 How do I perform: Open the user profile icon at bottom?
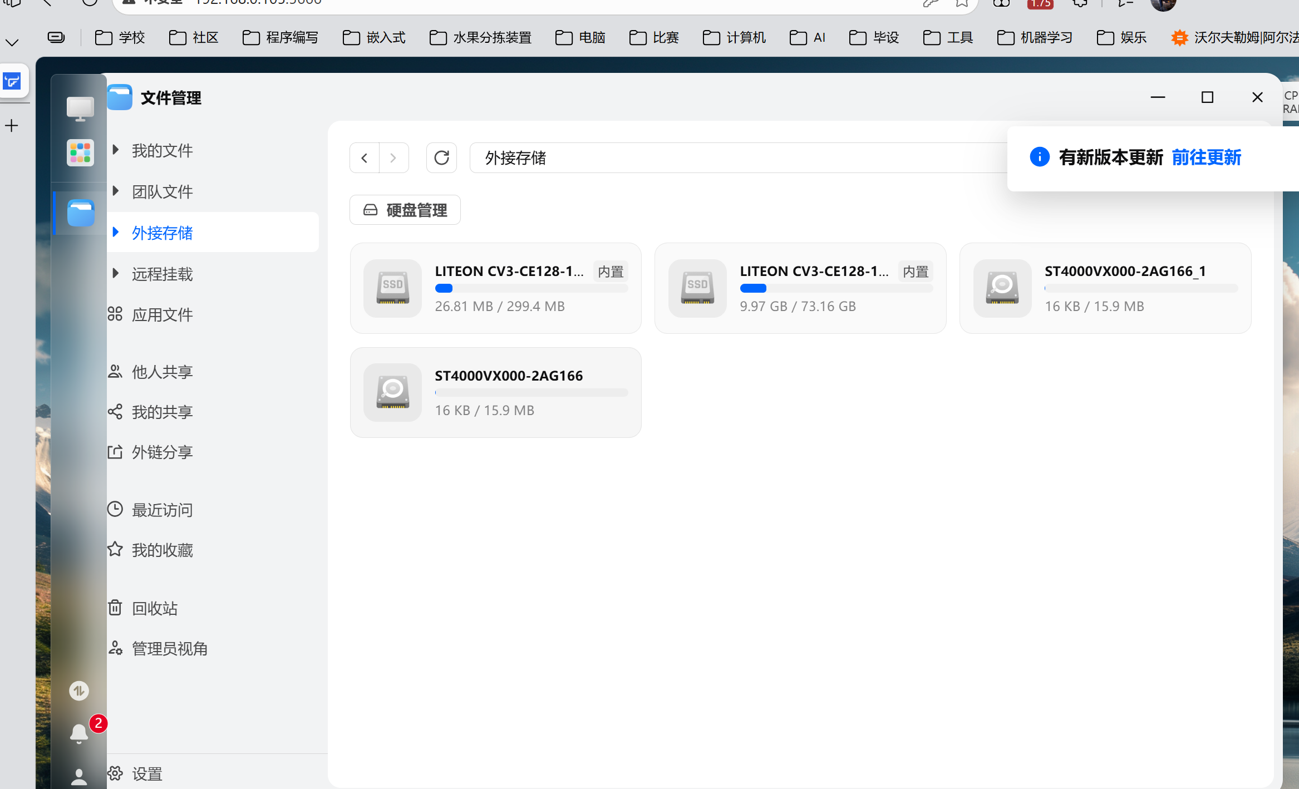pos(79,776)
